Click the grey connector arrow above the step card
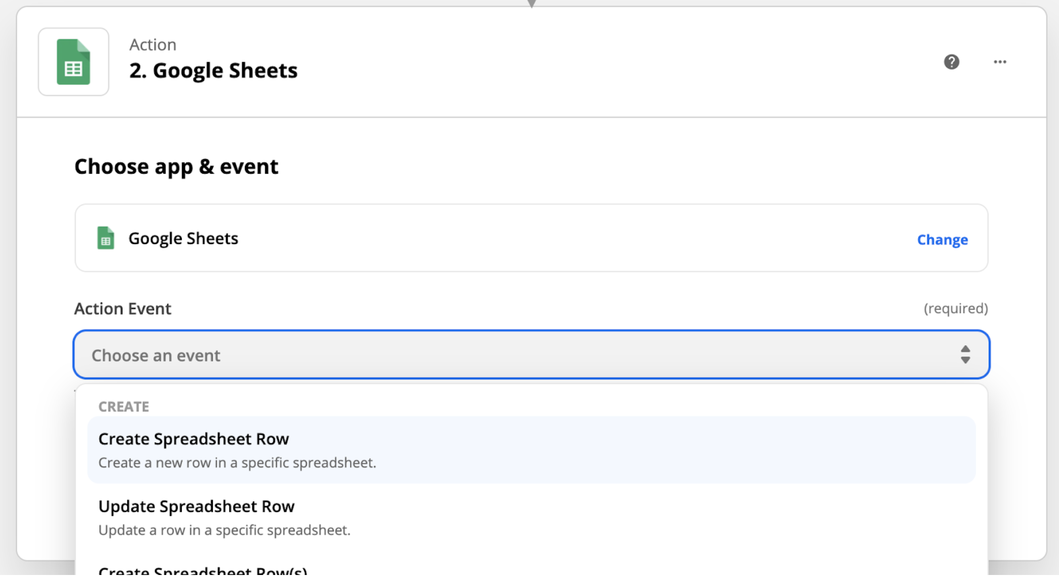Viewport: 1059px width, 577px height. click(x=531, y=4)
